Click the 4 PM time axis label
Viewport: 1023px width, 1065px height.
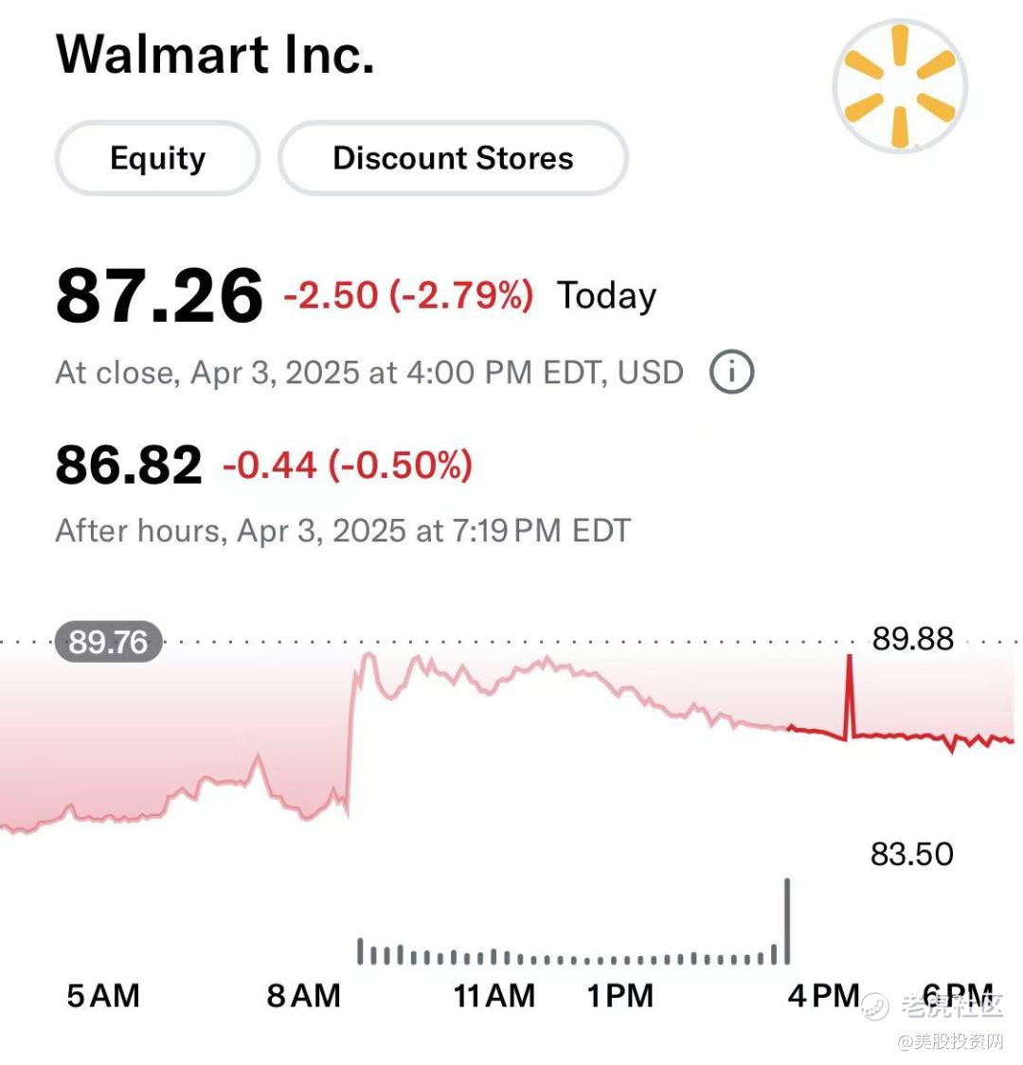(824, 997)
